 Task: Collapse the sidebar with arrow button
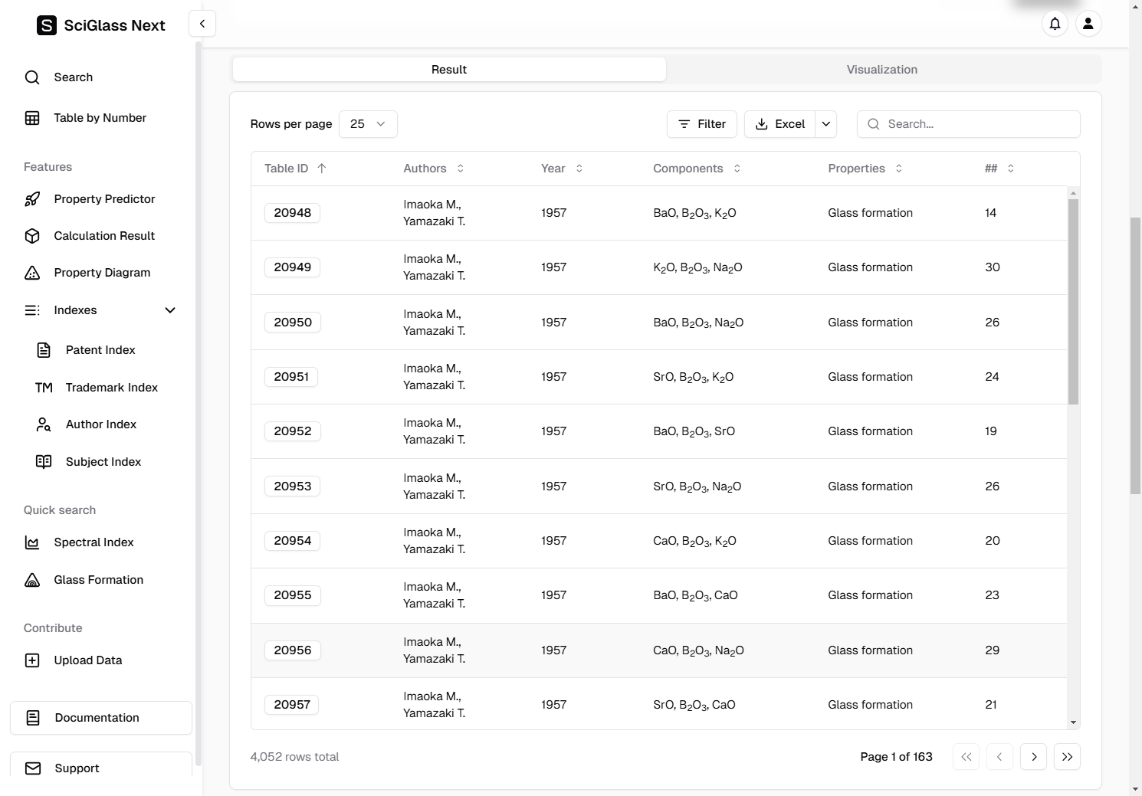[202, 24]
